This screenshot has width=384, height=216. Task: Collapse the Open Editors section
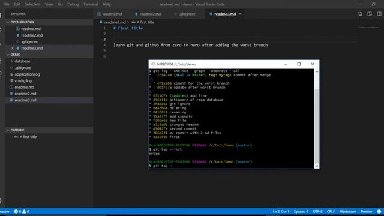tap(49, 22)
